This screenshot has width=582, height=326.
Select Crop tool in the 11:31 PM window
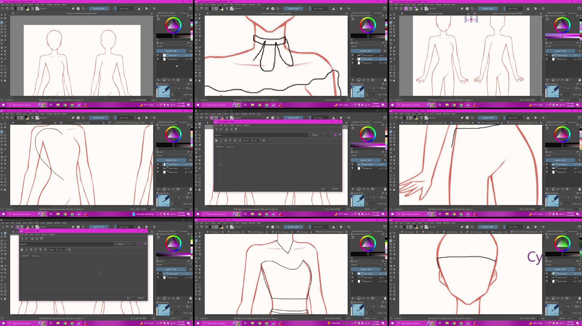click(x=2, y=43)
